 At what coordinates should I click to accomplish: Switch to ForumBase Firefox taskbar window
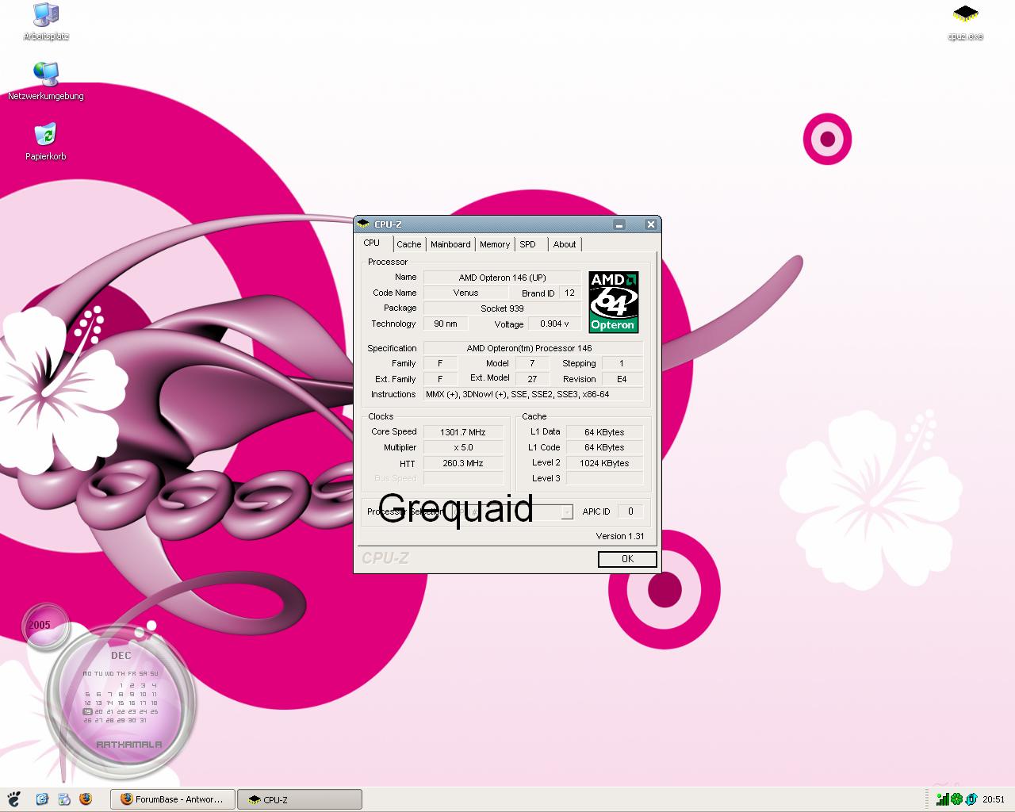(x=173, y=799)
